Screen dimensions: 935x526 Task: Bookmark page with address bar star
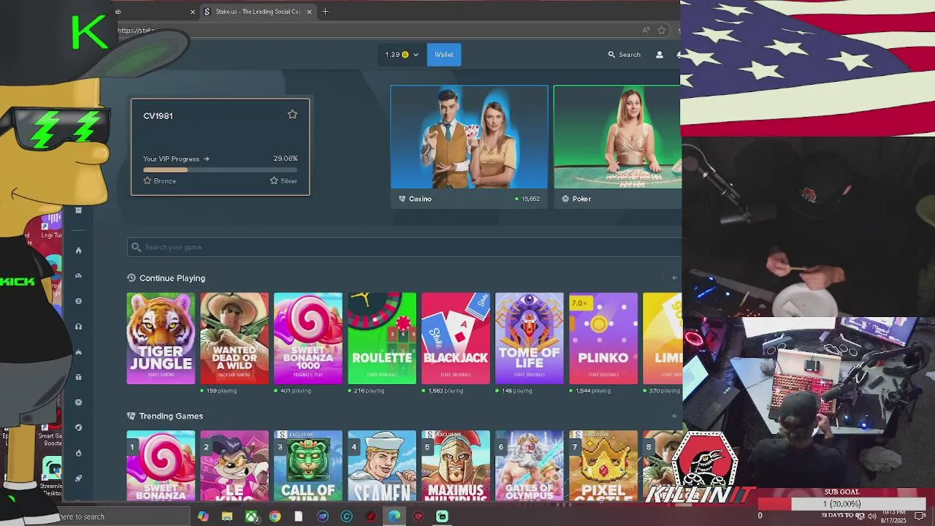pyautogui.click(x=661, y=31)
